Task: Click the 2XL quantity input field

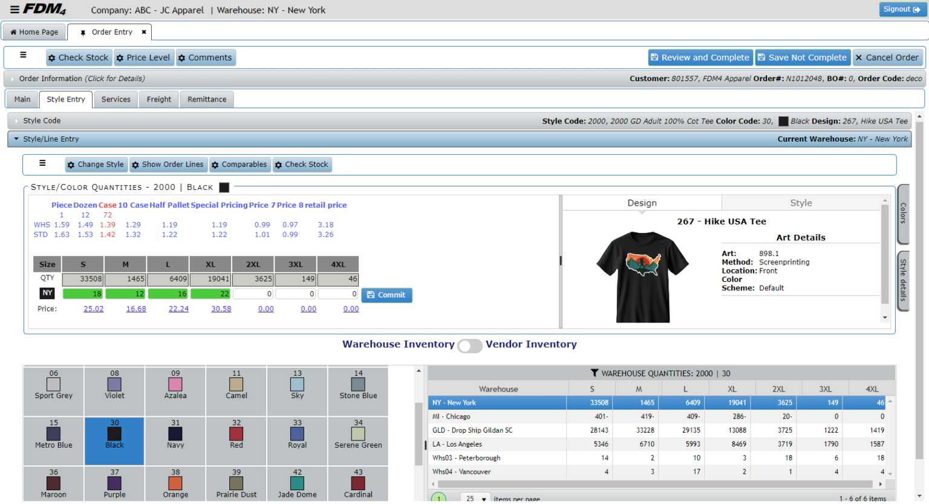Action: [253, 293]
